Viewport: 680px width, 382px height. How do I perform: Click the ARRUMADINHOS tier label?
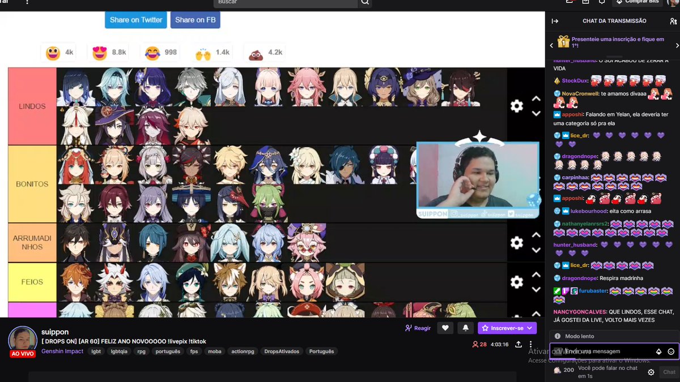pos(32,243)
